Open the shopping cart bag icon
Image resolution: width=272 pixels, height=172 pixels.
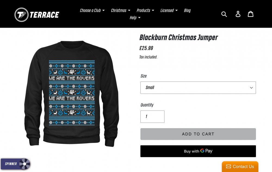(251, 14)
